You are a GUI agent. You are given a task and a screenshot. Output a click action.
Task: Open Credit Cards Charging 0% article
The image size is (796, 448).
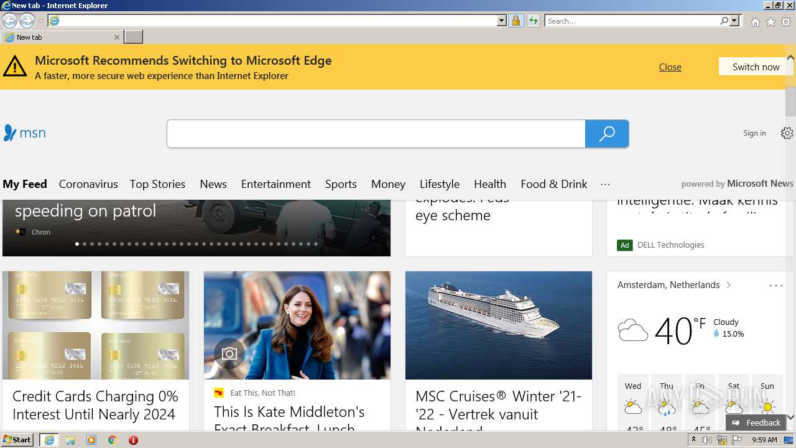pyautogui.click(x=95, y=405)
